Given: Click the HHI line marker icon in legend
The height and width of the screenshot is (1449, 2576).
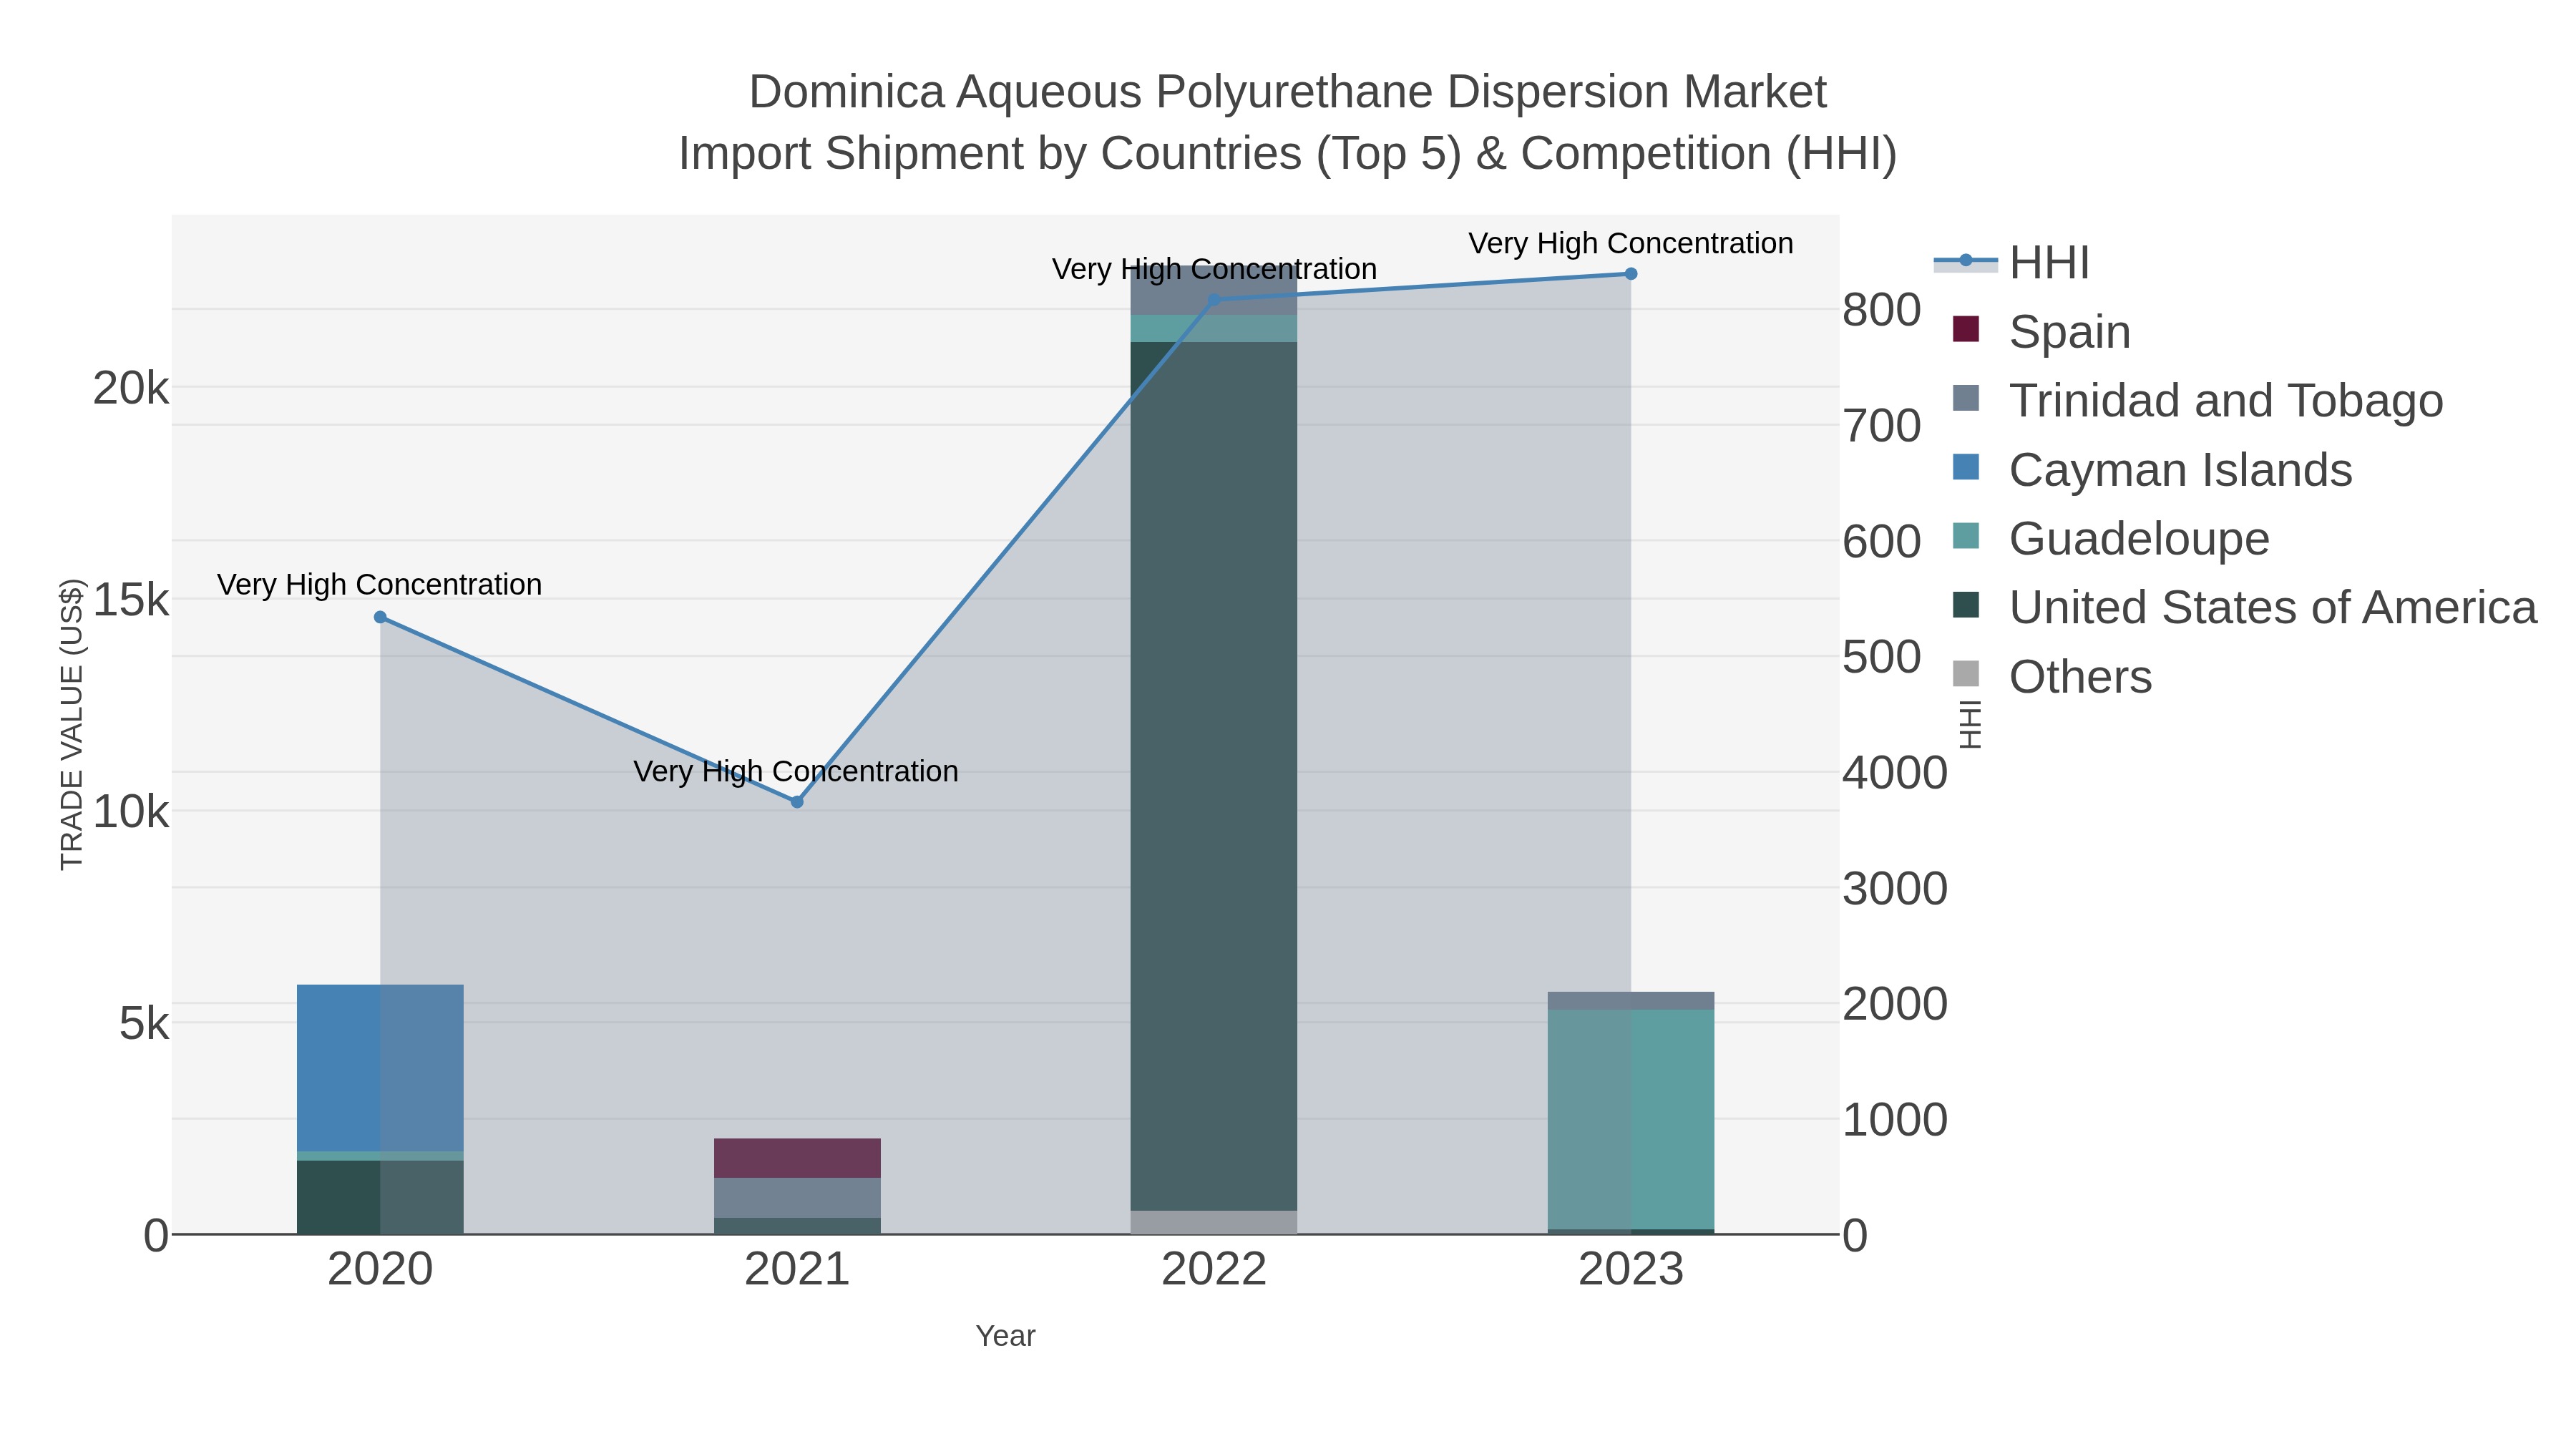Looking at the screenshot, I should pyautogui.click(x=1966, y=261).
